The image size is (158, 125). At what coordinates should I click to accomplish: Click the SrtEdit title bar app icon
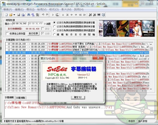click(x=4, y=4)
